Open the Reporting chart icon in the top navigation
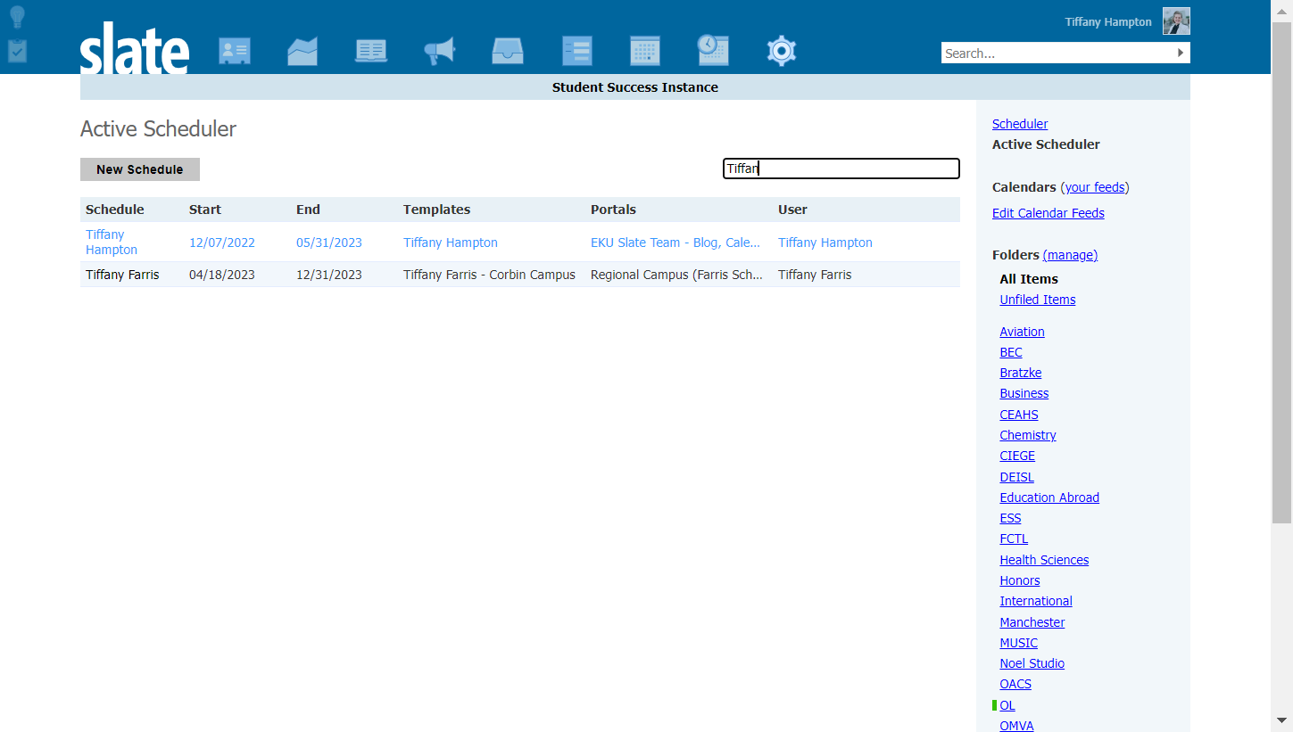The height and width of the screenshot is (732, 1293). (303, 51)
